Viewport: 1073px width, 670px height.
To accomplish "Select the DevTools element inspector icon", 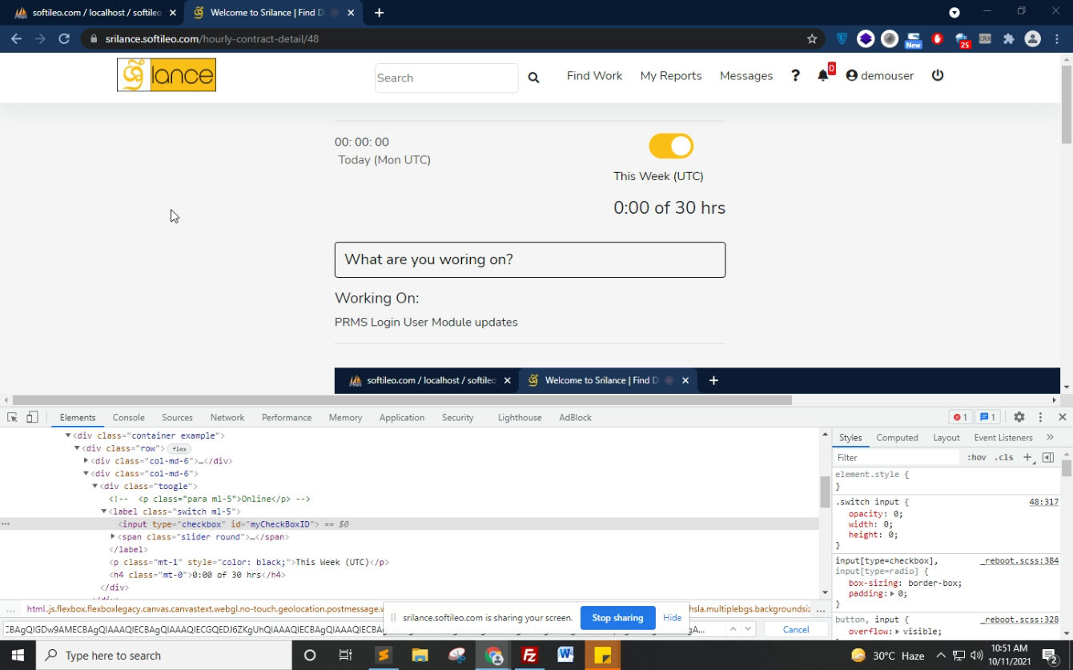I will [x=12, y=417].
